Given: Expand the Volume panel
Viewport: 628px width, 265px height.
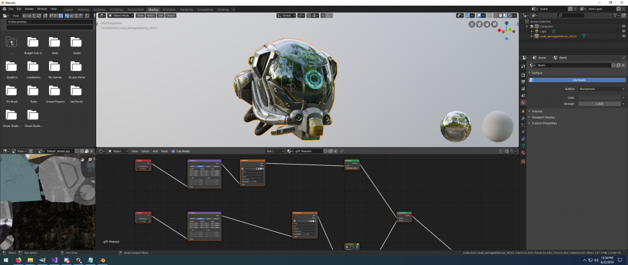Looking at the screenshot, I should (x=536, y=111).
